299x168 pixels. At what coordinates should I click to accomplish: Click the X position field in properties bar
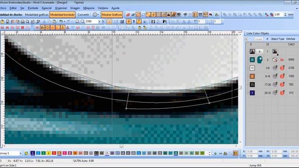pos(252,151)
